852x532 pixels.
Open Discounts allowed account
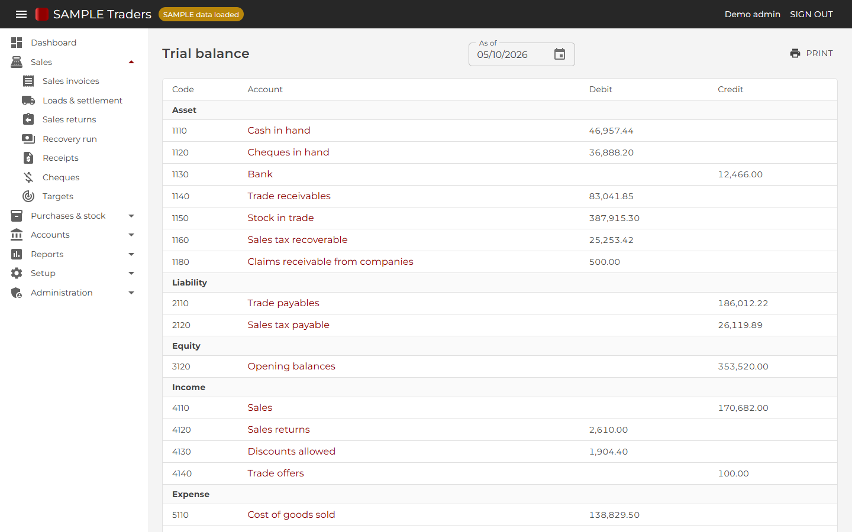pyautogui.click(x=291, y=452)
